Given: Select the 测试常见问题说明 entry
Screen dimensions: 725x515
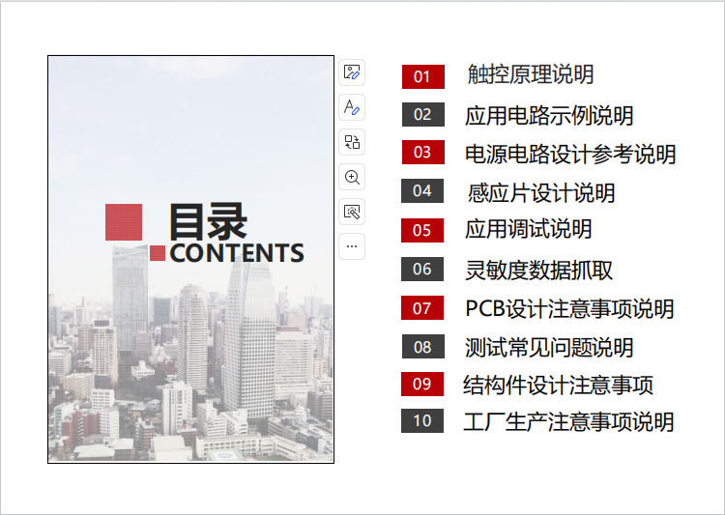Looking at the screenshot, I should pyautogui.click(x=549, y=347).
